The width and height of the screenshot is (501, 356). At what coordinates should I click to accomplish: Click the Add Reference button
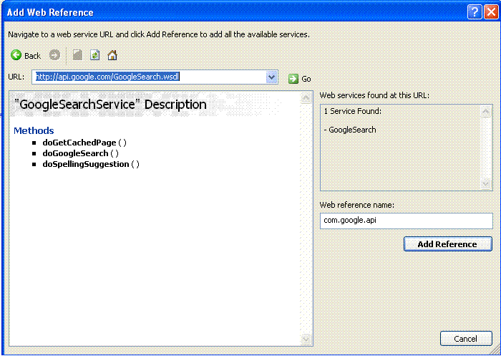pyautogui.click(x=447, y=244)
